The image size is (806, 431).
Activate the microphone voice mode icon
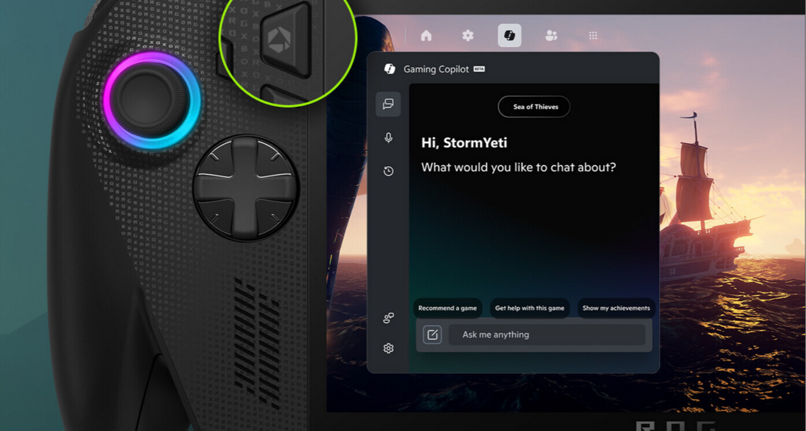coord(388,138)
